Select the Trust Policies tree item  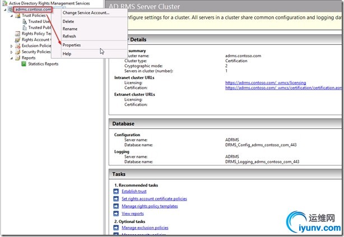[34, 16]
